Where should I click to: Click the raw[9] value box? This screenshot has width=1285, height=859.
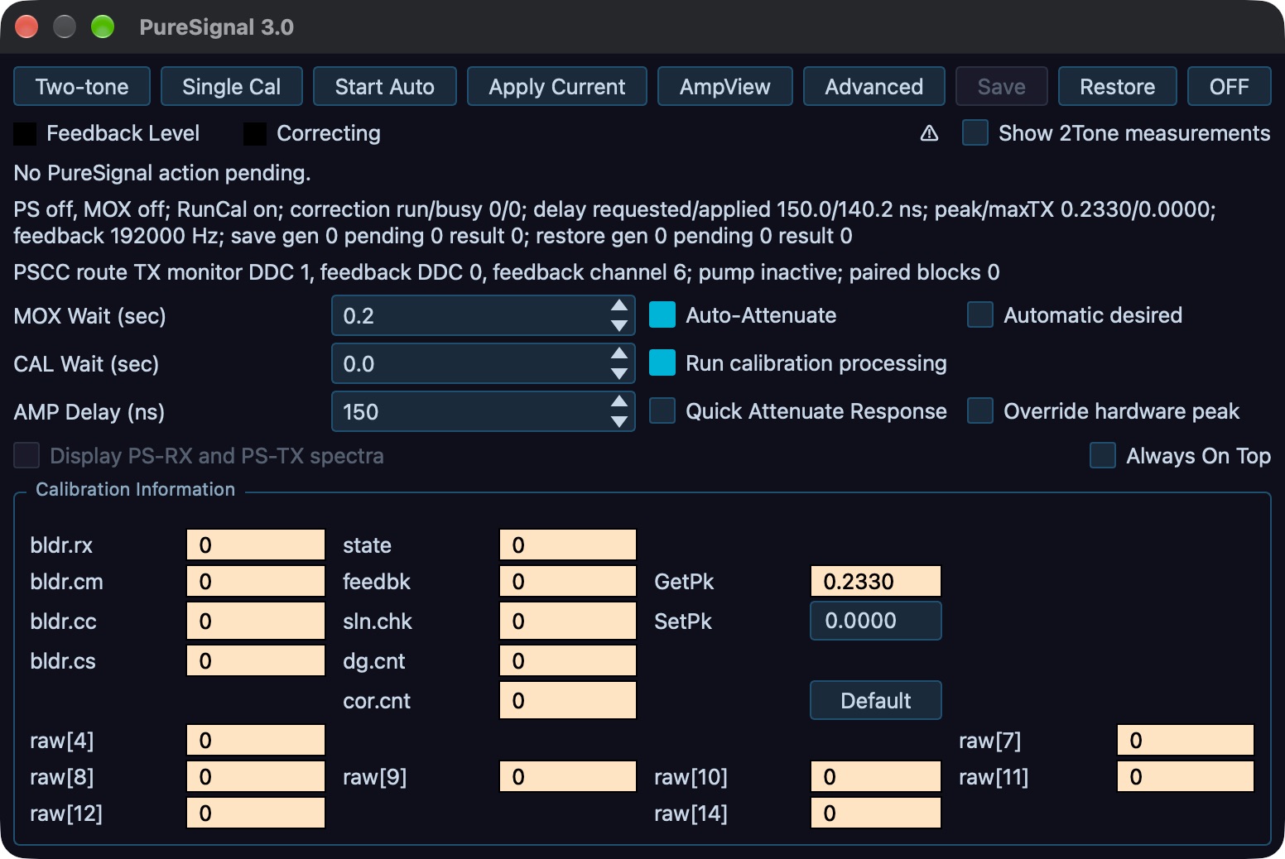568,776
